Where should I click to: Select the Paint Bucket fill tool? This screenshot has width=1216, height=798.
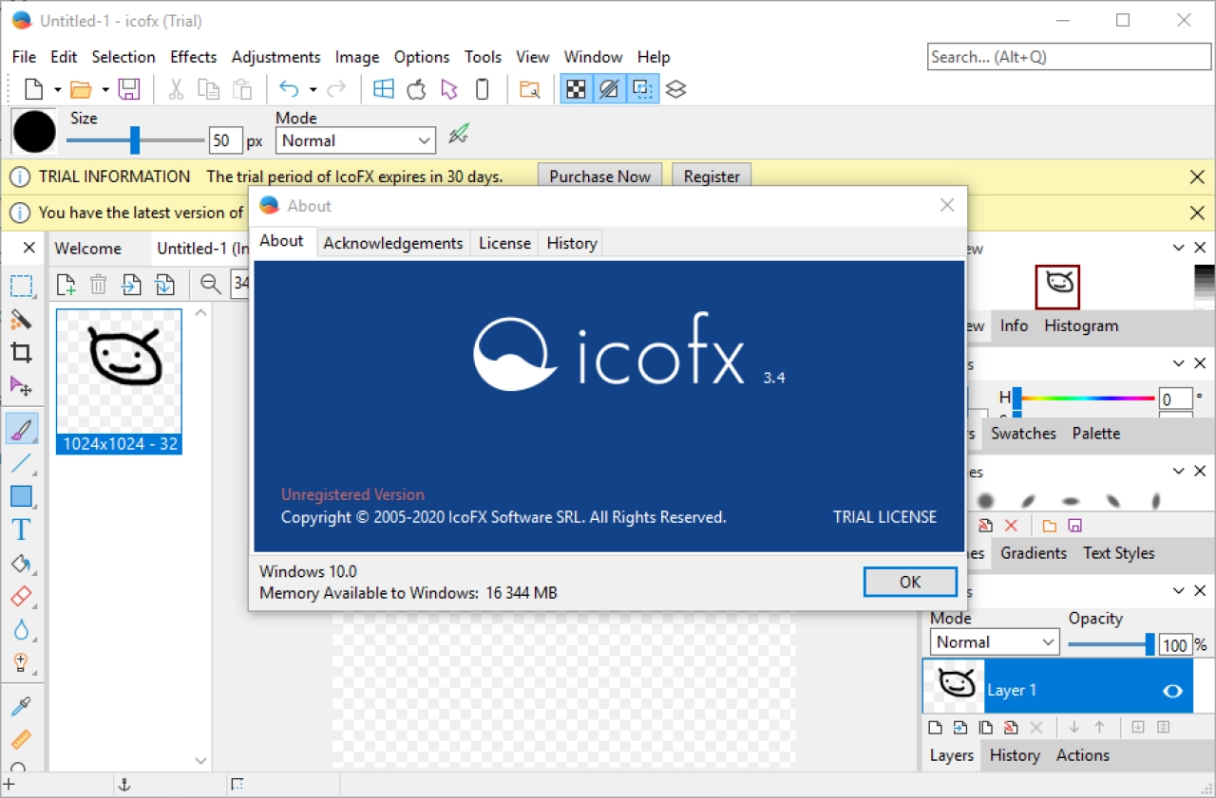[21, 564]
